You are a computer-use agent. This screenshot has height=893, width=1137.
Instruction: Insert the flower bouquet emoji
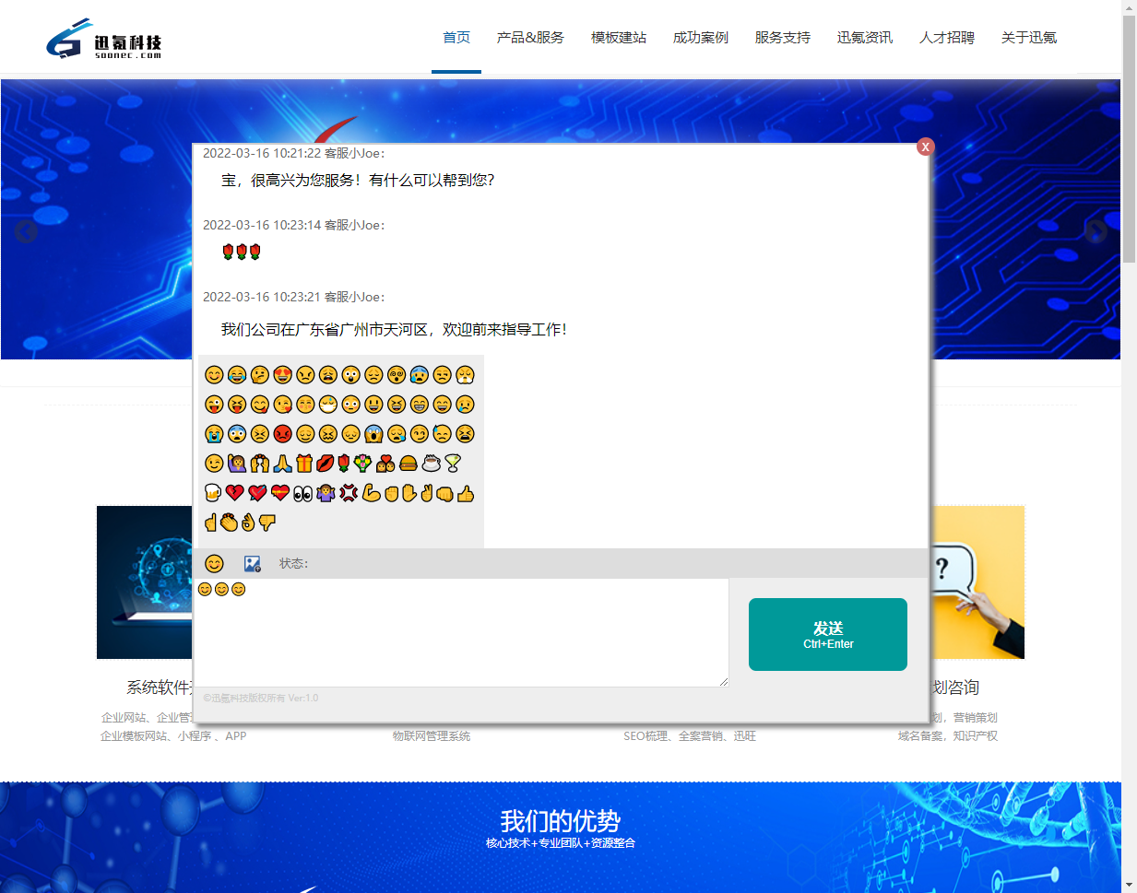[362, 464]
